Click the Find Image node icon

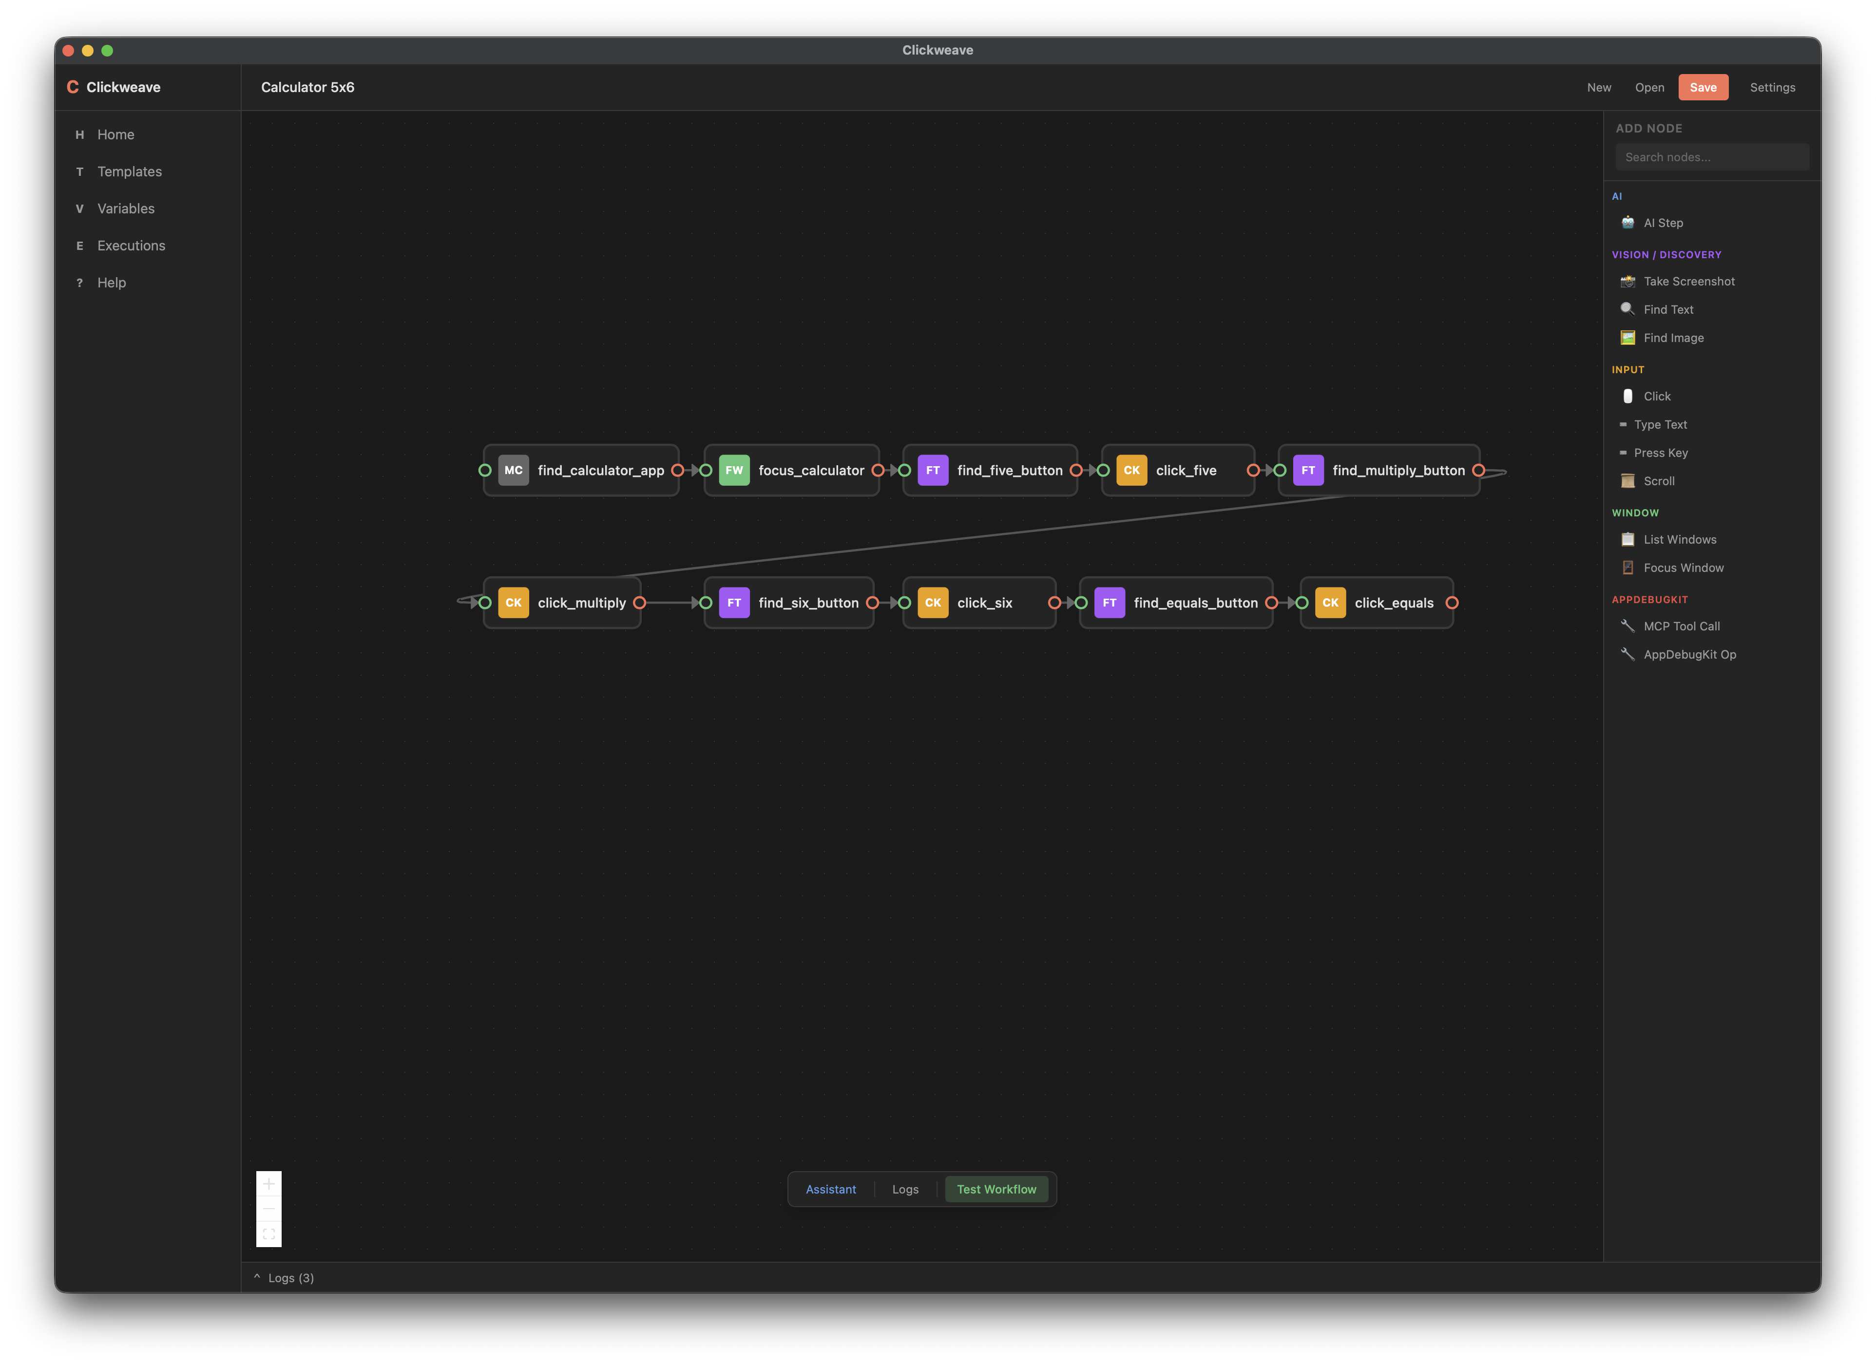pos(1627,337)
